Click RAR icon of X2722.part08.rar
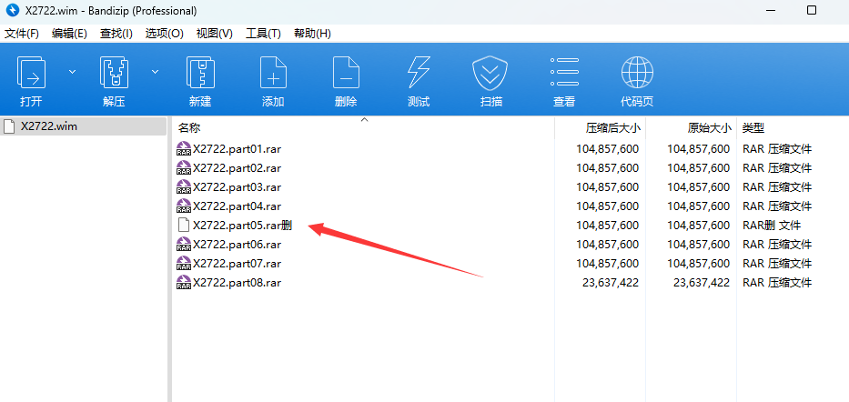This screenshot has width=849, height=402. 184,283
